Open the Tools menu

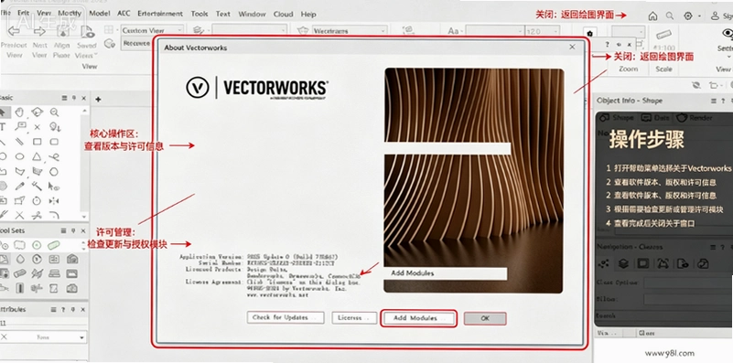pos(199,14)
